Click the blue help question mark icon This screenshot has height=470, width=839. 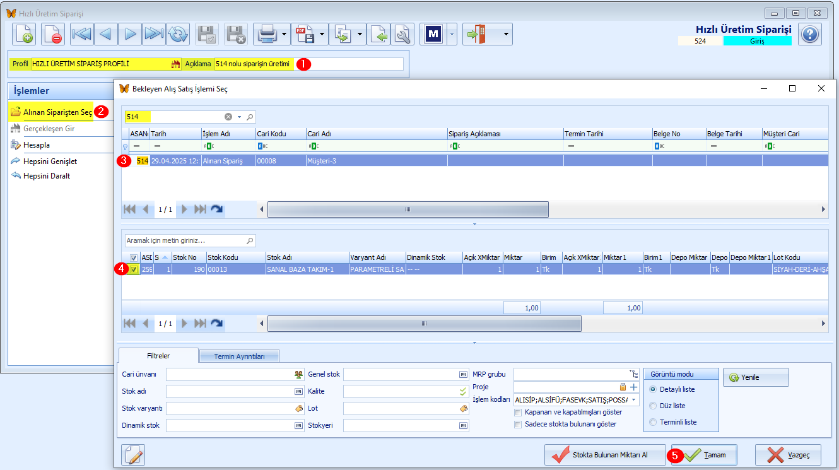(x=809, y=34)
